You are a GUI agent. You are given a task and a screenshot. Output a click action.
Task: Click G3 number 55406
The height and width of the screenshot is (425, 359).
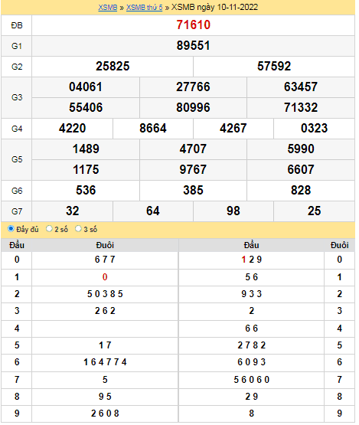coord(86,108)
